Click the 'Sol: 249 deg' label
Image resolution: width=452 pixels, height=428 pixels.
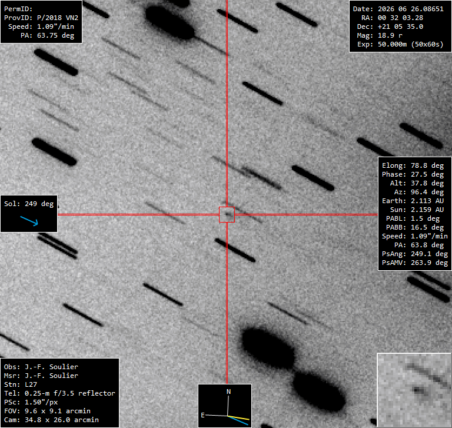coord(29,204)
